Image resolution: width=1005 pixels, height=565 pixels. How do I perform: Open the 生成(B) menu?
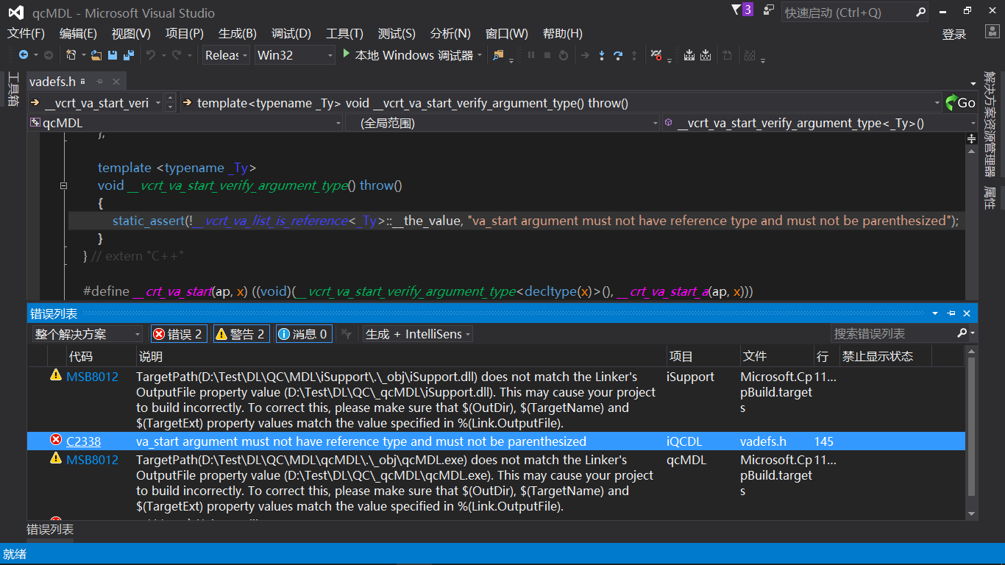pyautogui.click(x=238, y=34)
